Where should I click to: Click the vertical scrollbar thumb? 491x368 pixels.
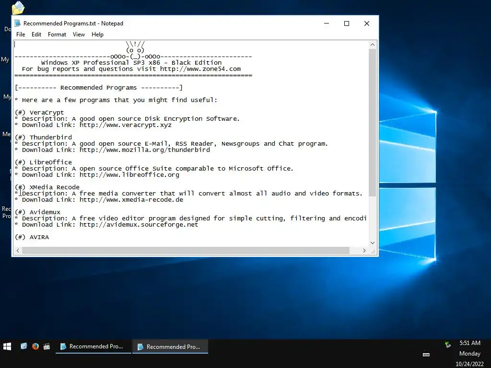tap(372, 123)
